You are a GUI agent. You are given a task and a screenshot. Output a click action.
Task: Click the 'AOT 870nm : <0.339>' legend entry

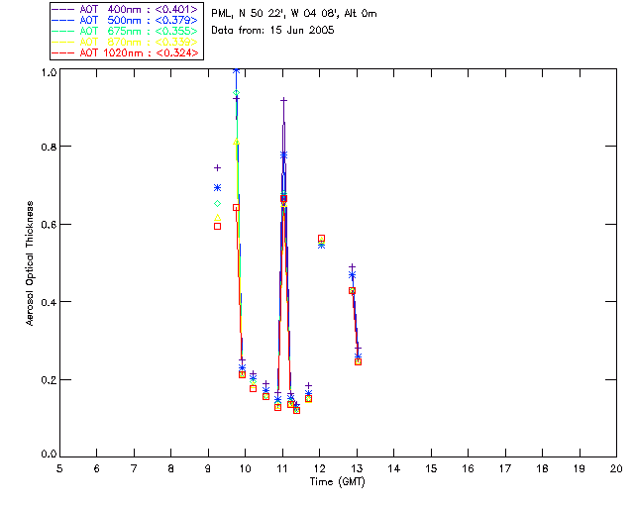125,42
